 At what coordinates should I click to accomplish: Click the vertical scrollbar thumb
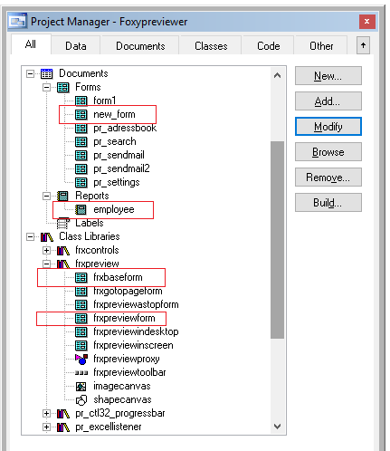[x=277, y=240]
